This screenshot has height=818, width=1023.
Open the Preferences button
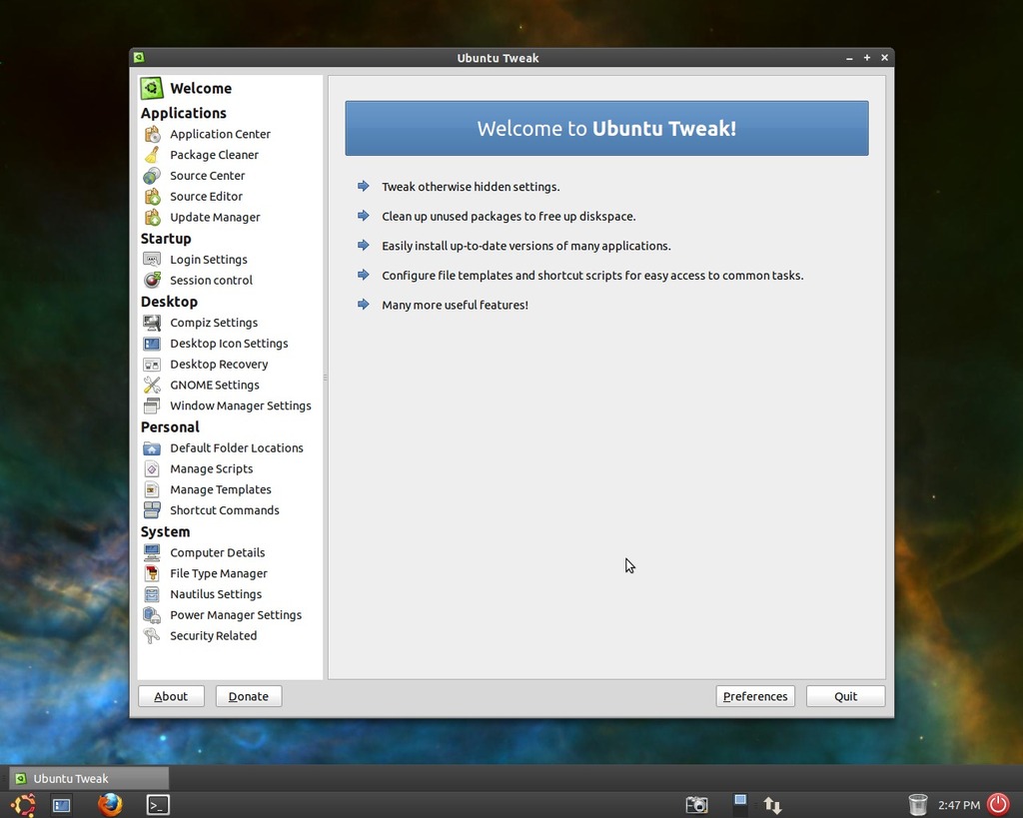pyautogui.click(x=755, y=696)
